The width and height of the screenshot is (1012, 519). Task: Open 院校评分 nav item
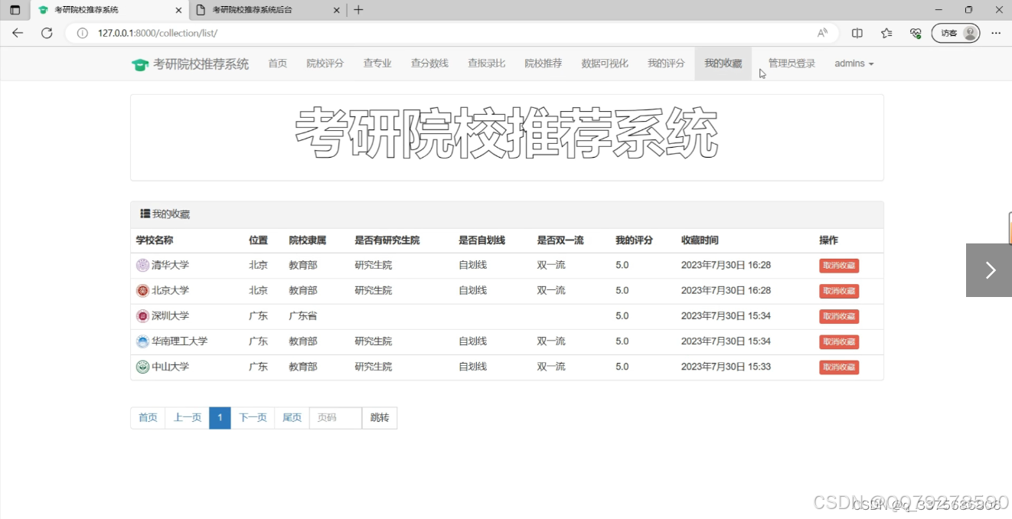(x=325, y=64)
